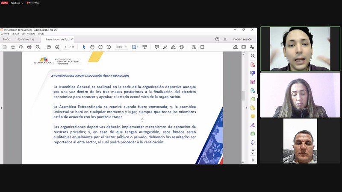342x192 pixels.
Task: Open notifications bell icon
Action: (225, 39)
